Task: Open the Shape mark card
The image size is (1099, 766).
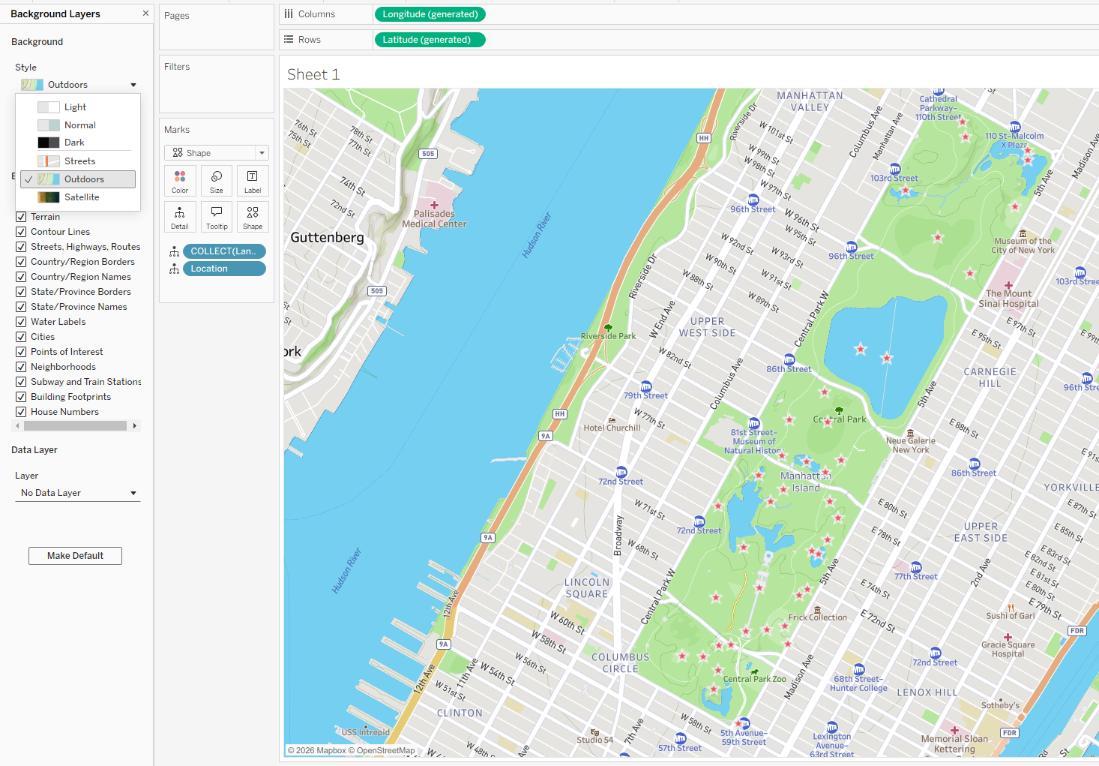Action: 253,217
